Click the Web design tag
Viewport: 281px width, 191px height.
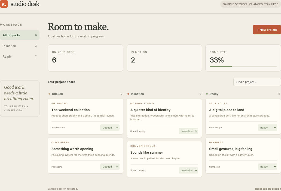[215, 127]
